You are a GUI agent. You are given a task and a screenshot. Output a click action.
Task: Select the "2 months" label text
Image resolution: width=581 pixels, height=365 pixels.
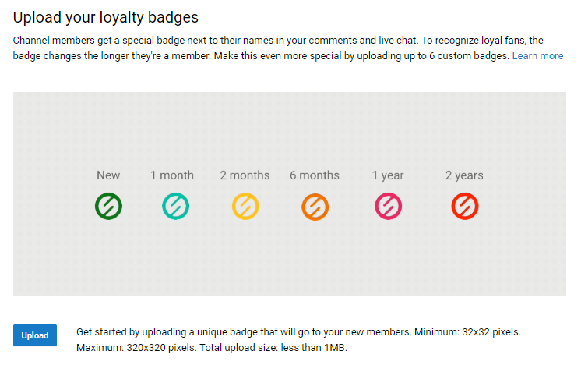tap(245, 175)
